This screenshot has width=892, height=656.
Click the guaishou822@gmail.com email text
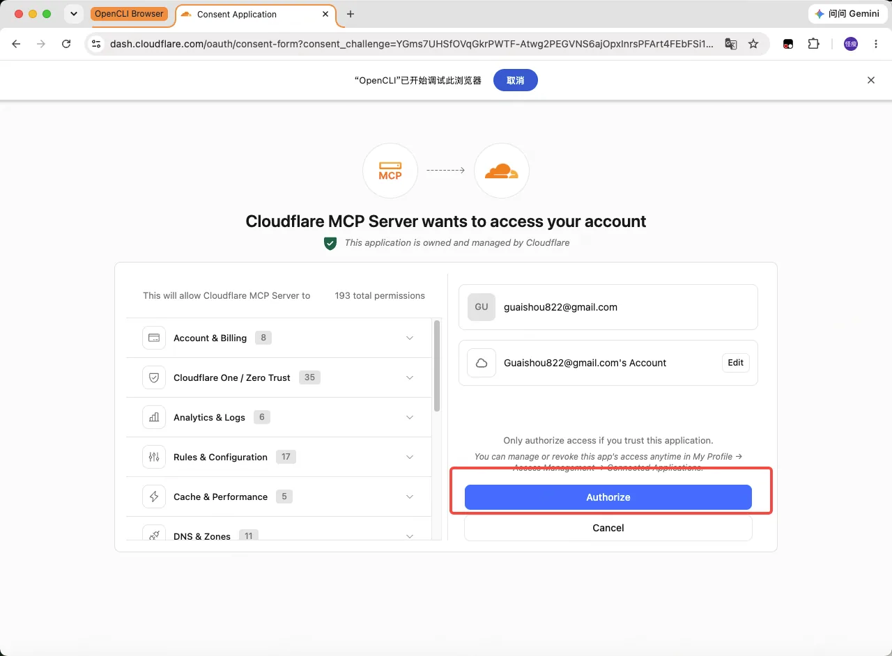coord(560,307)
